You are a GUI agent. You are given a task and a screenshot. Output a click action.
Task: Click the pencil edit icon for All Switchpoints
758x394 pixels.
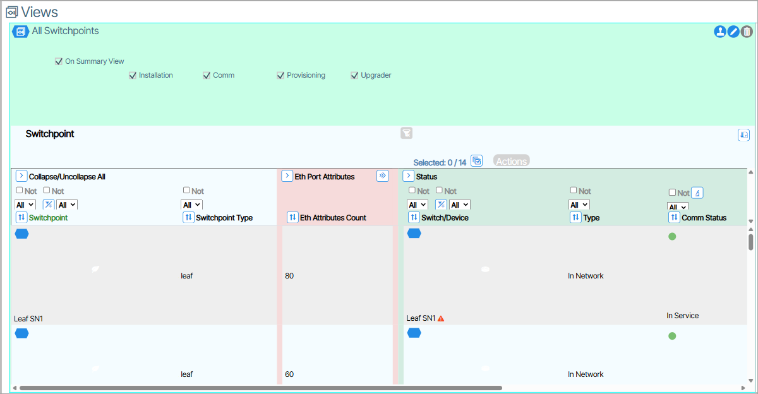(733, 32)
